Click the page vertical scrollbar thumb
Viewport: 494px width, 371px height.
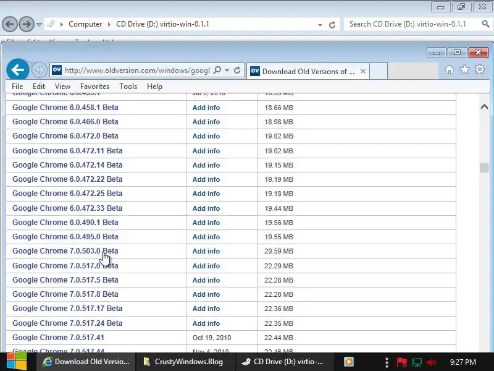pyautogui.click(x=484, y=168)
